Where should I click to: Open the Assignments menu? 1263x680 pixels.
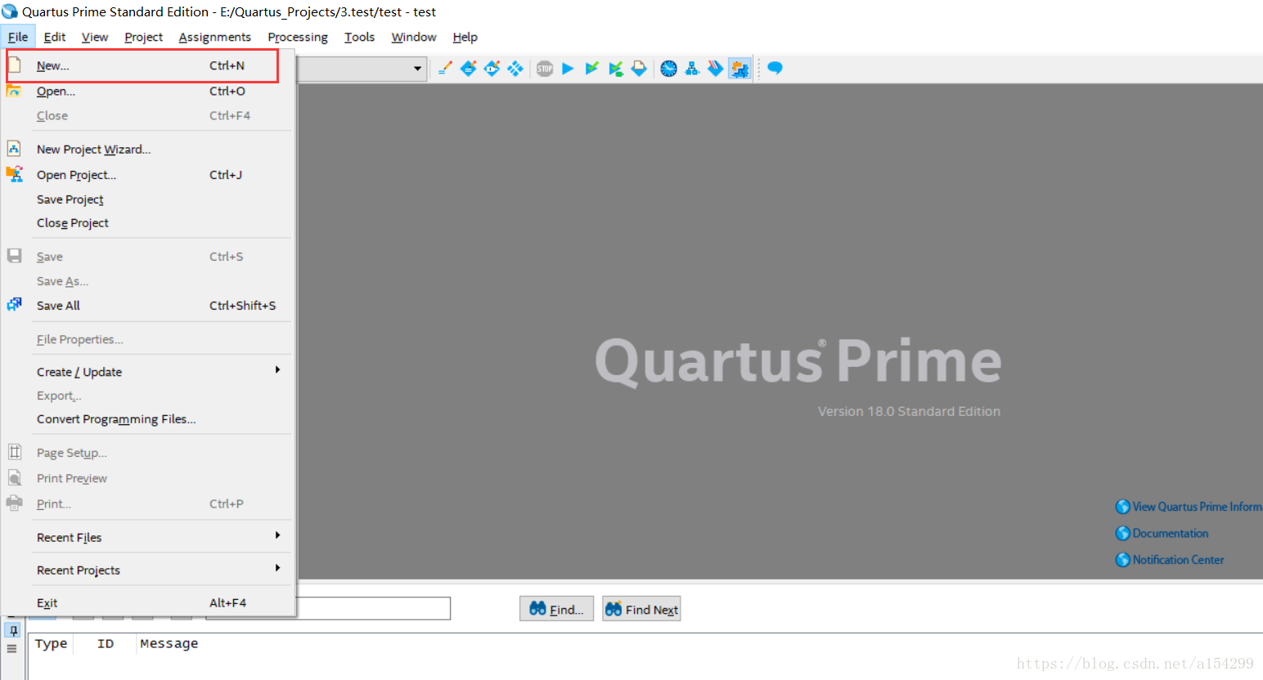pyautogui.click(x=215, y=37)
